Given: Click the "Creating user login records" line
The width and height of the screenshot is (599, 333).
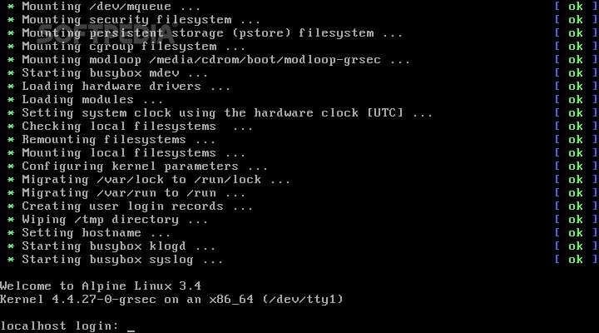Looking at the screenshot, I should [136, 206].
